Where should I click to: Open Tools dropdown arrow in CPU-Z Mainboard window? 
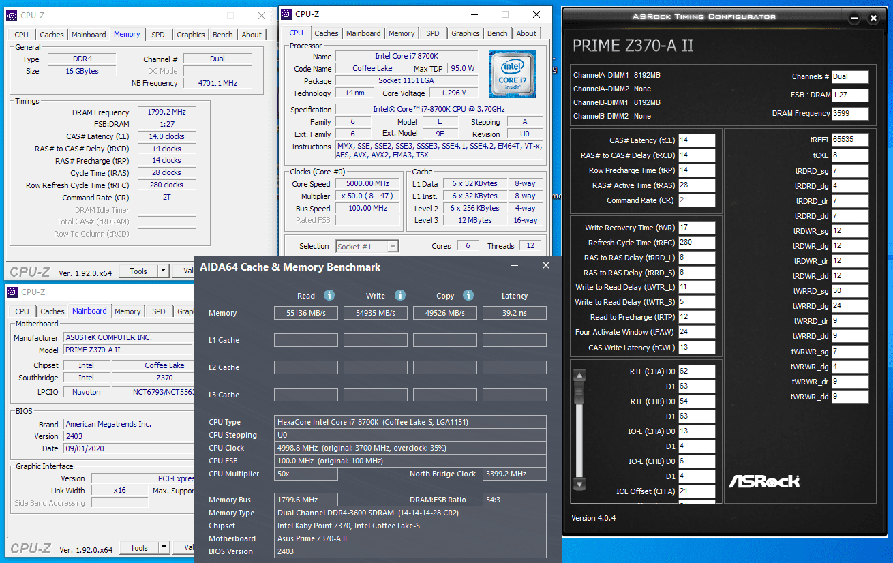click(164, 547)
